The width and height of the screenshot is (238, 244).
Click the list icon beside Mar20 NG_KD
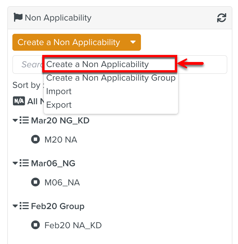24,121
